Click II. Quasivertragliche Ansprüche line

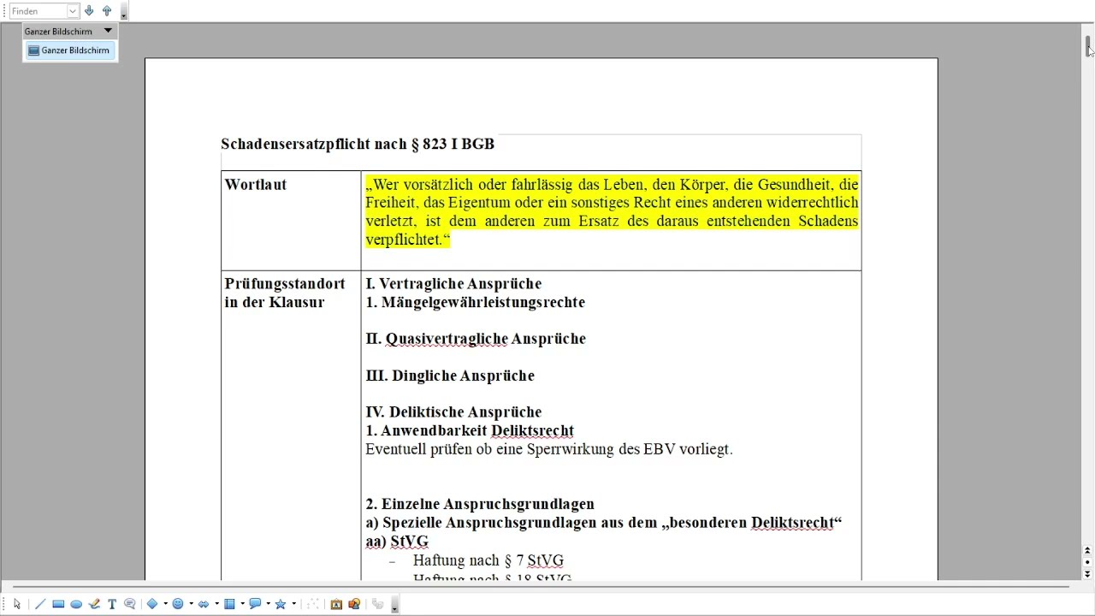pos(476,339)
